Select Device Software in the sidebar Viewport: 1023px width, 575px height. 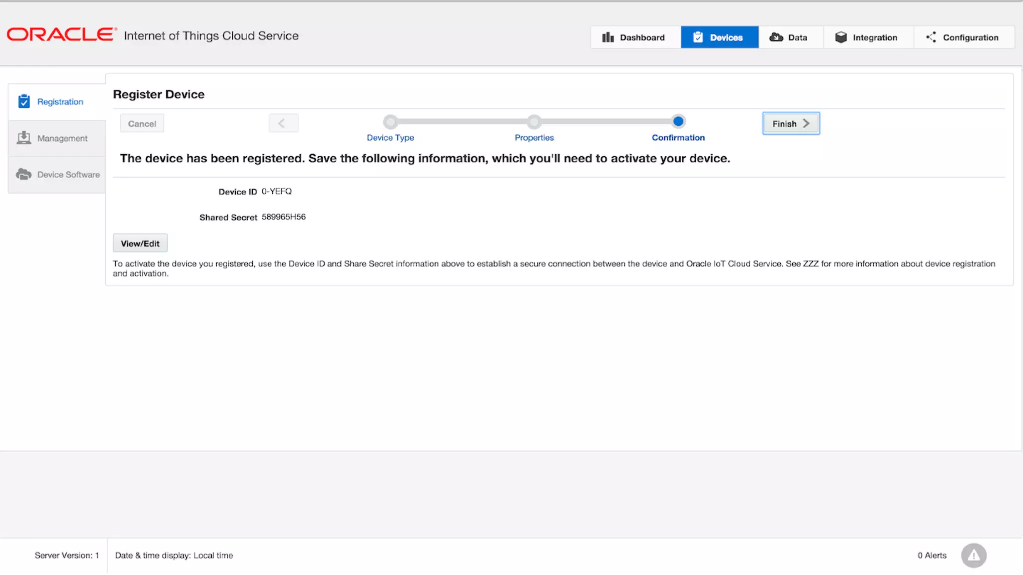[x=57, y=175]
